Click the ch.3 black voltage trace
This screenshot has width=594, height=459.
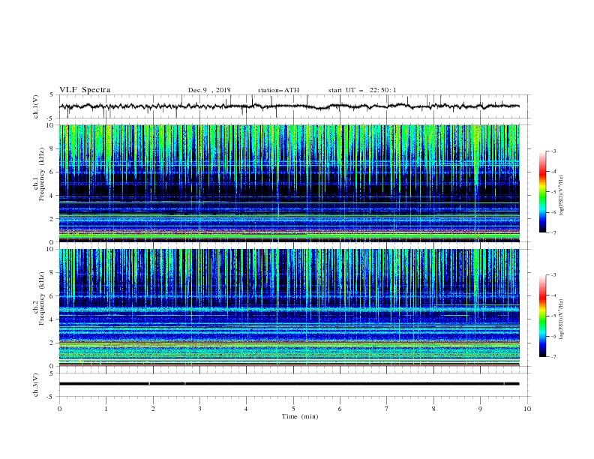tap(289, 384)
